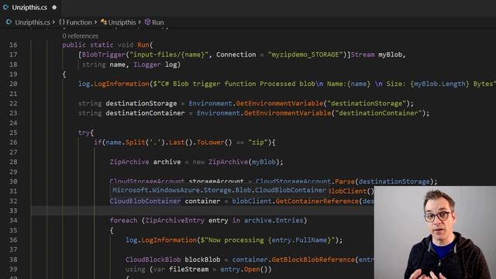Click the fileStream variable on line 39

[x=188, y=270]
